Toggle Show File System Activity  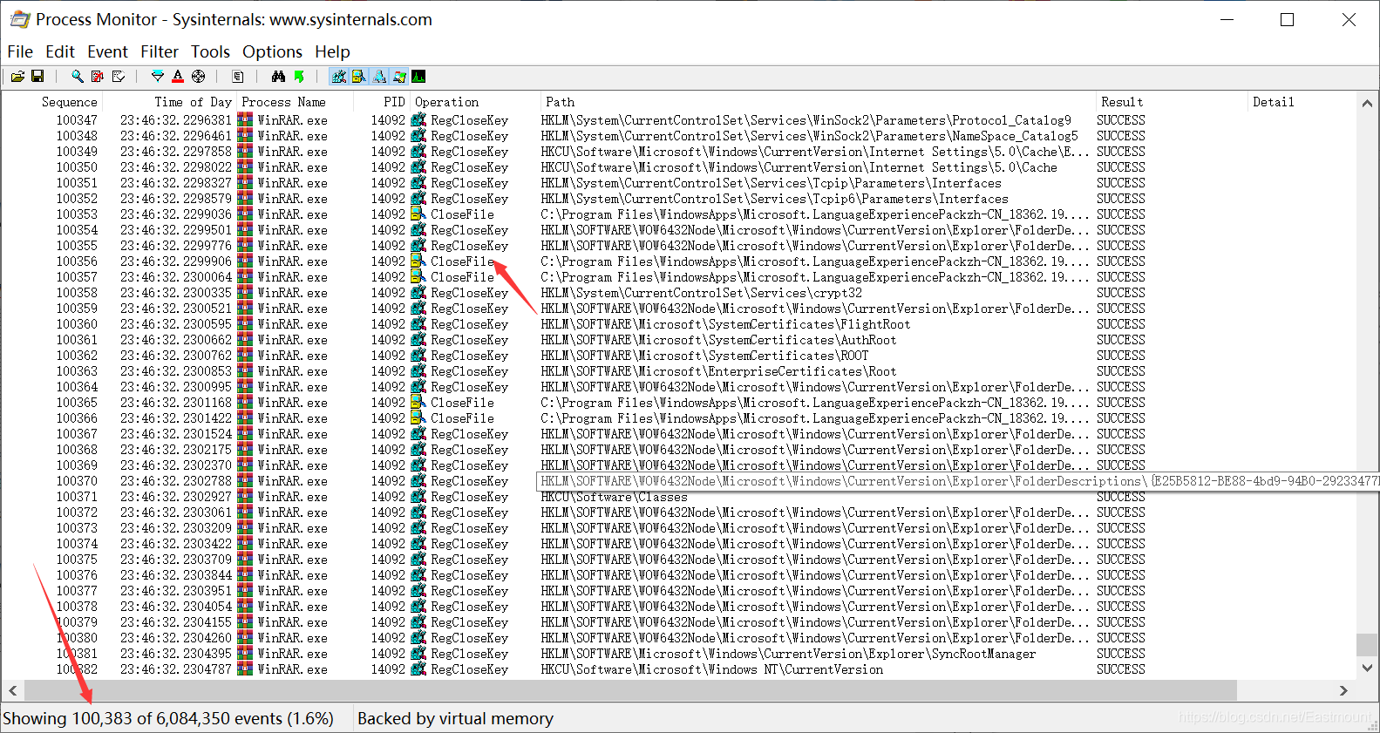click(359, 77)
